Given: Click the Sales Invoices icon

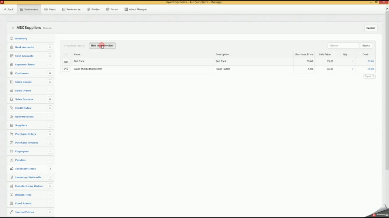Looking at the screenshot, I should 12,99.
